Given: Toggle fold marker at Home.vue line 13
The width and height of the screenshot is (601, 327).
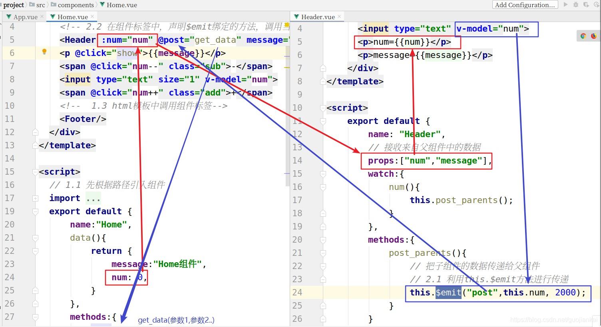Looking at the screenshot, I should 35,146.
